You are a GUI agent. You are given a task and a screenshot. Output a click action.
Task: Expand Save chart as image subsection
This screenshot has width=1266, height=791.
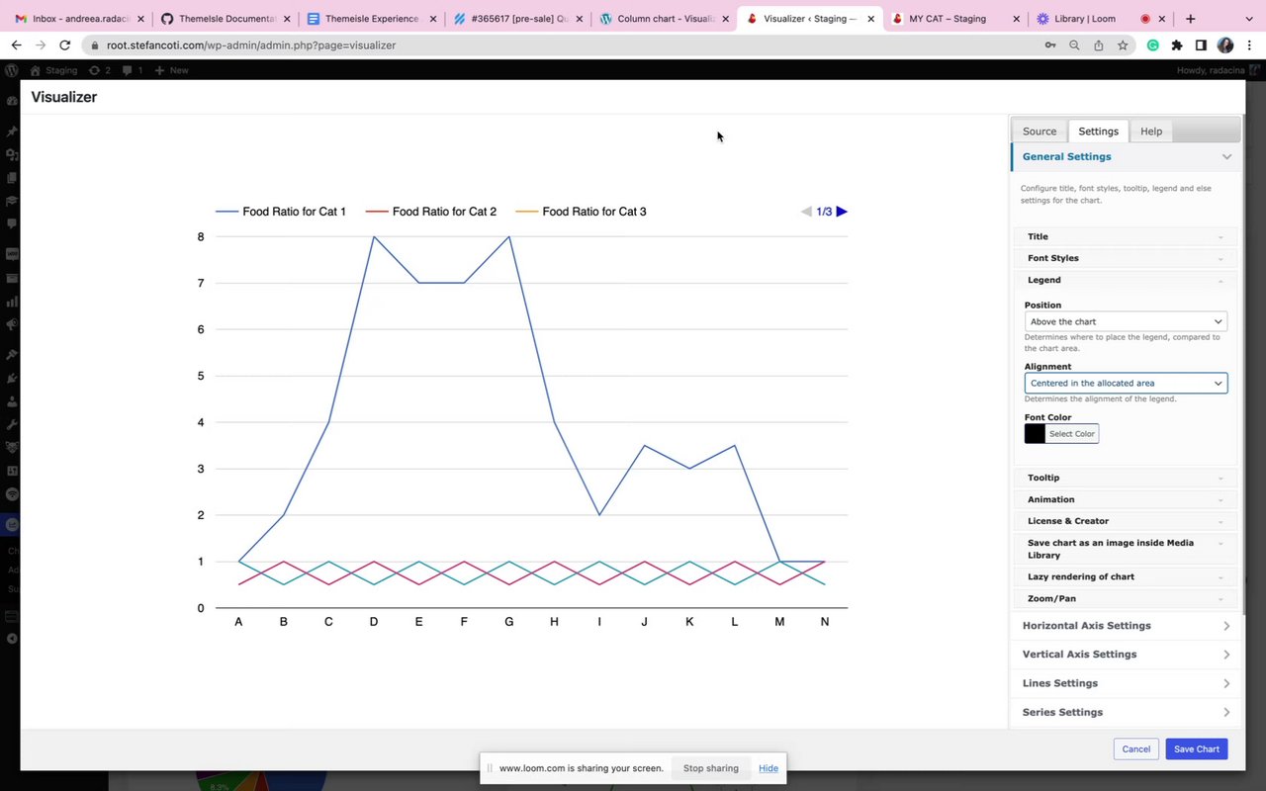(x=1126, y=549)
